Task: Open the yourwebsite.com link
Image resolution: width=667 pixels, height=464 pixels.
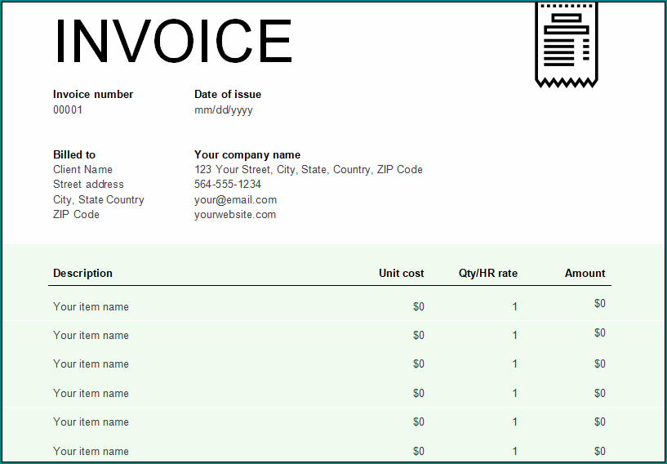Action: click(x=235, y=215)
